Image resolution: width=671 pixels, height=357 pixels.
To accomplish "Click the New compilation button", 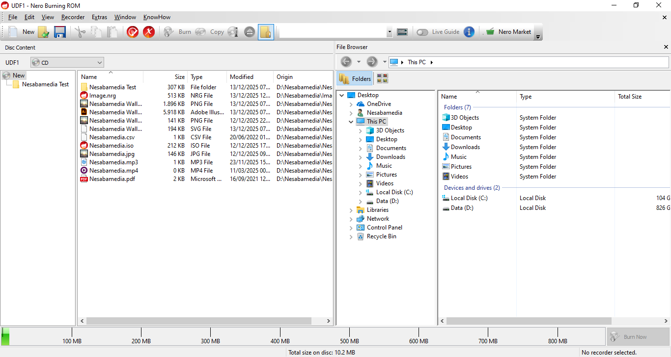I will point(22,32).
